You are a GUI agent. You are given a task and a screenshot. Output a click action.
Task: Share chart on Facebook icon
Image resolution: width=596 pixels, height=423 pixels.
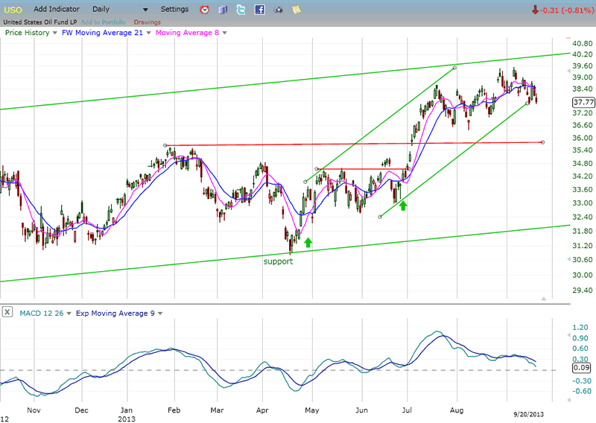(259, 10)
